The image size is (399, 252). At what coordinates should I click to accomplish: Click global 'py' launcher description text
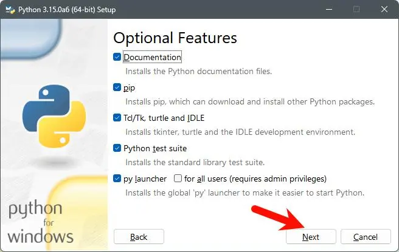(245, 193)
